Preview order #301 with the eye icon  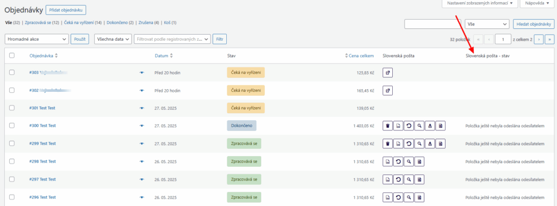point(142,108)
